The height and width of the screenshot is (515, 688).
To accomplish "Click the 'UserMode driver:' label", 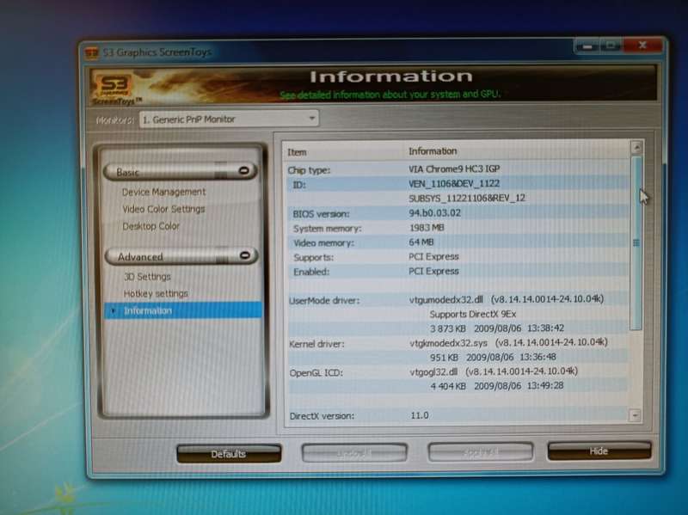I will point(324,301).
